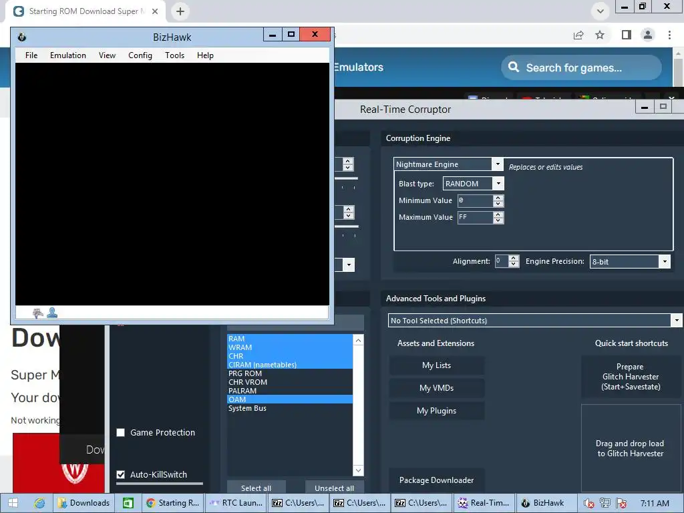This screenshot has height=513, width=684.
Task: Increase Minimum Value with up arrow
Action: click(498, 198)
